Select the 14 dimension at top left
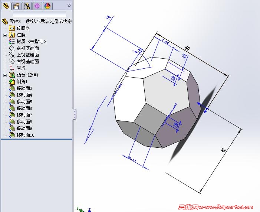Screen dimensions: 260x212 tap(108, 18)
